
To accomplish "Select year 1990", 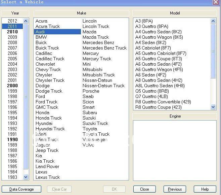I will click(12, 139).
